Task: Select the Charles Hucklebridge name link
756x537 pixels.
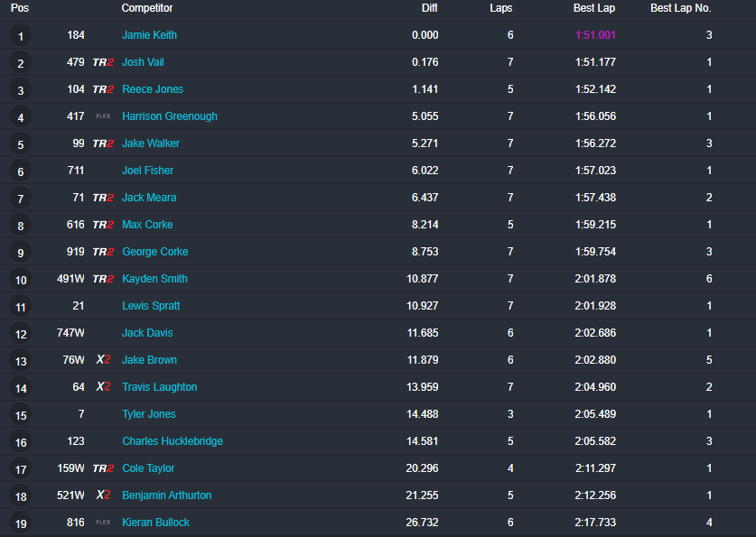Action: [x=173, y=441]
